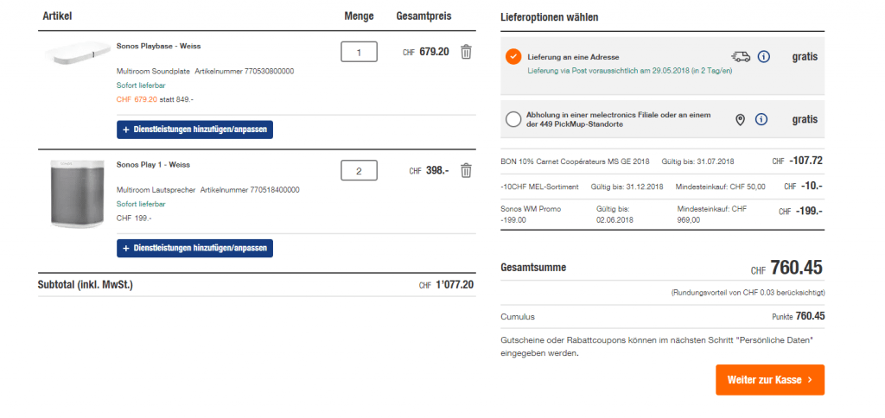885x418 pixels.
Task: Choose pickup at melectronics Filiale
Action: pyautogui.click(x=513, y=119)
